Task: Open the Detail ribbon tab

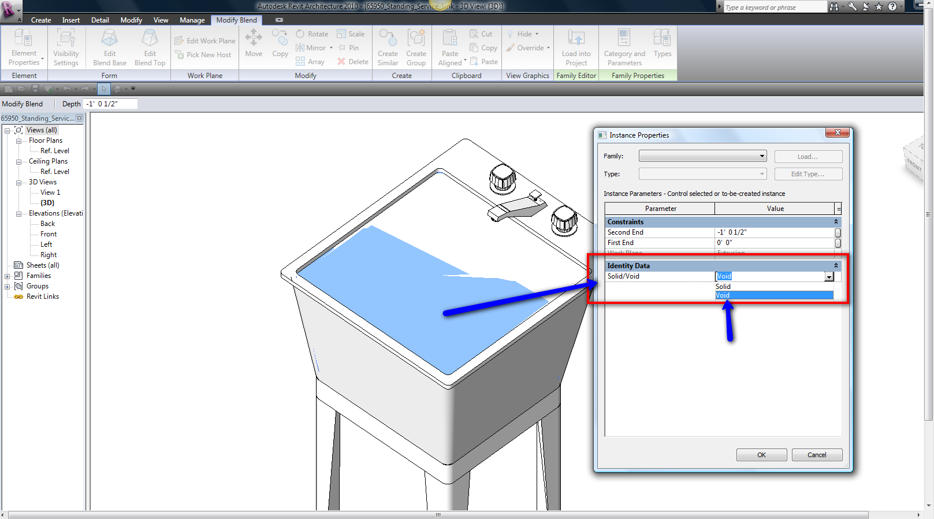Action: [x=100, y=20]
